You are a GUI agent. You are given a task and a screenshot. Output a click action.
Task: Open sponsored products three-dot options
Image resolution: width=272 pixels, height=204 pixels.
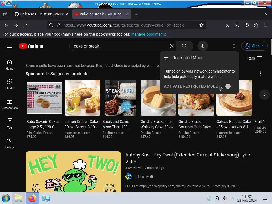tap(260, 74)
